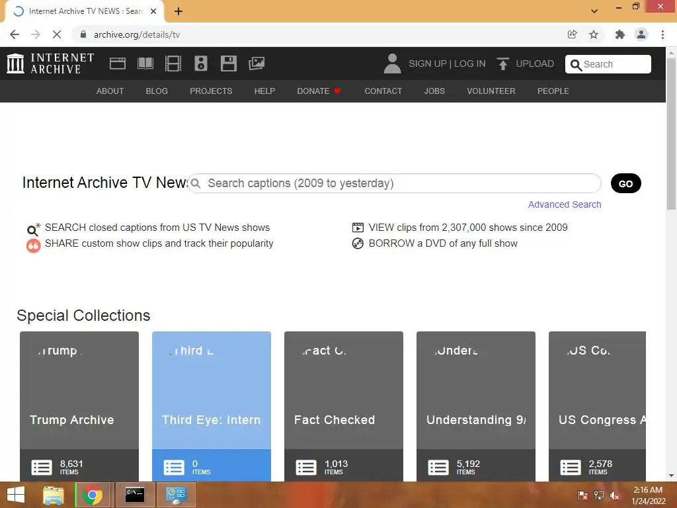Click SIGN UP
677x508 pixels.
click(428, 63)
